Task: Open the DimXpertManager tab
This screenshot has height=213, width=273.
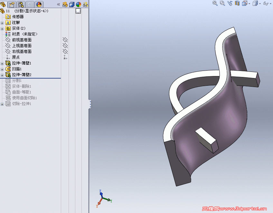Action: [30, 5]
